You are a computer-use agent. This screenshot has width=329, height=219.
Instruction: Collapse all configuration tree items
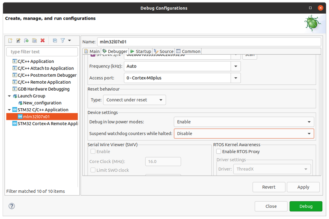pyautogui.click(x=55, y=41)
